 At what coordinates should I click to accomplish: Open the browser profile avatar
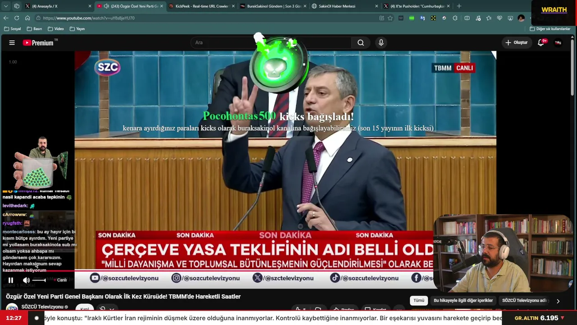521,18
